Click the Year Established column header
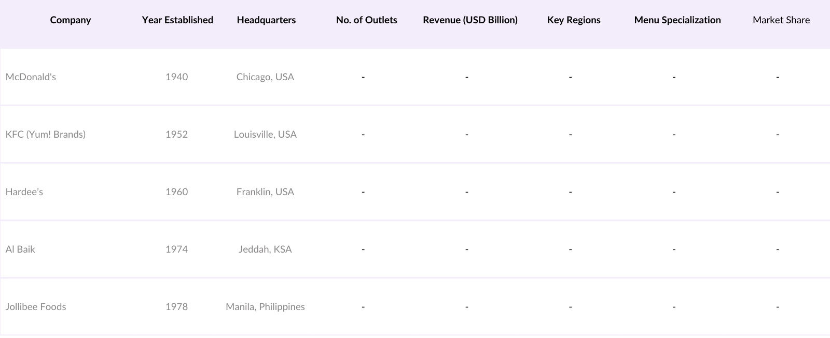The width and height of the screenshot is (830, 338). tap(177, 20)
